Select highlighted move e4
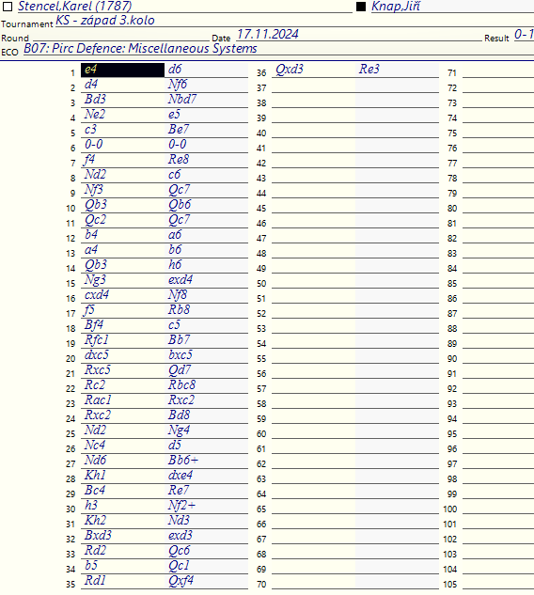This screenshot has height=595, width=534. pos(122,70)
